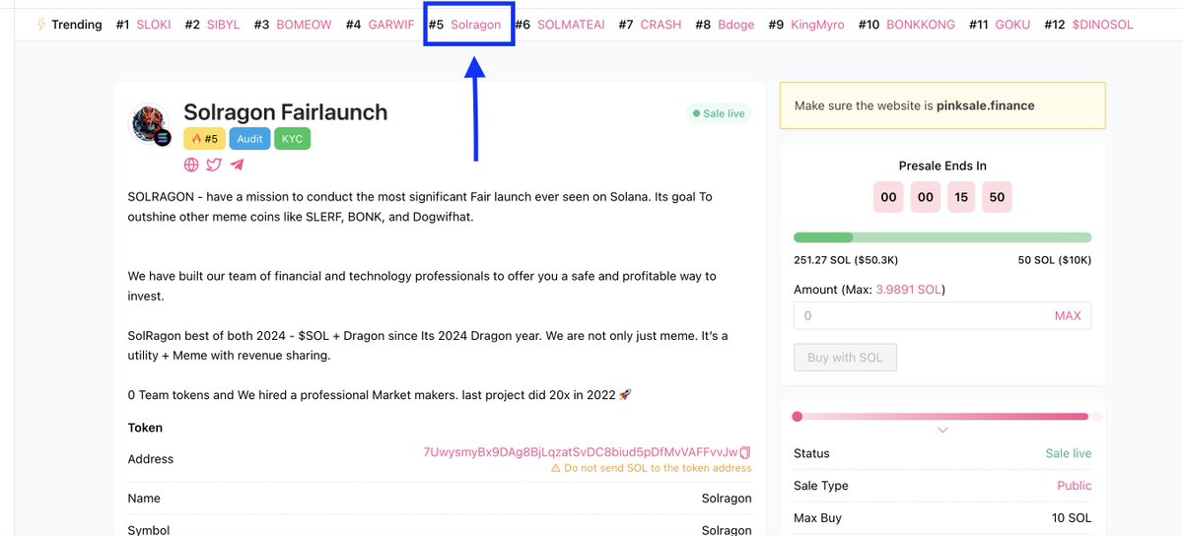Click the token address 7UwysmyBx9DAg8Bj link
1183x536 pixels.
[580, 452]
